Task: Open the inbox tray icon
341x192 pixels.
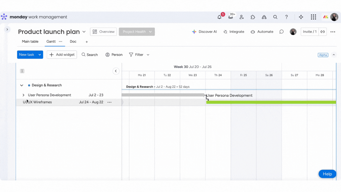Action: [x=231, y=17]
